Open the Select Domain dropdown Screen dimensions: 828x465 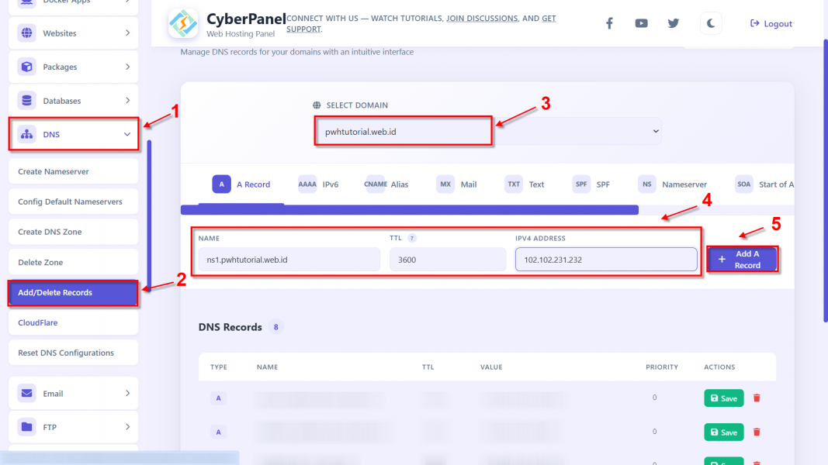click(x=487, y=131)
